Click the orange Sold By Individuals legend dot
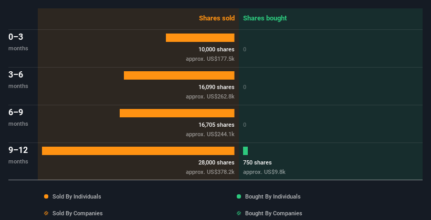Viewport: 431px width, 220px height. point(46,196)
